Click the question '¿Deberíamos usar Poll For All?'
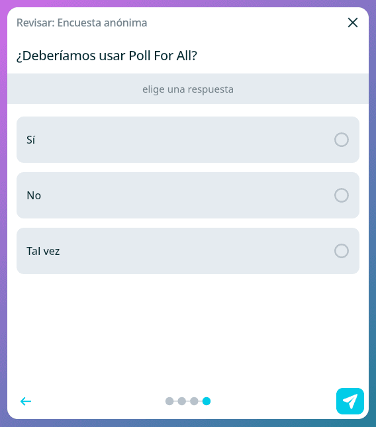The width and height of the screenshot is (376, 427). (x=107, y=56)
